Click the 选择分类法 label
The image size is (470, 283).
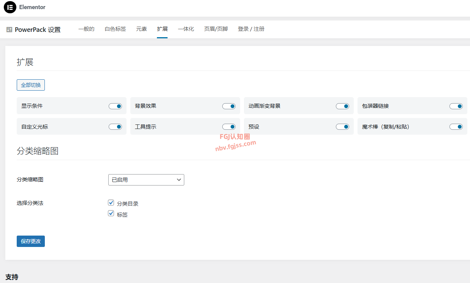click(x=30, y=203)
